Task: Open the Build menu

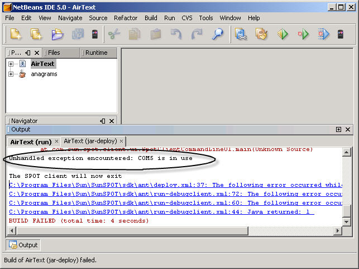Action: (151, 18)
